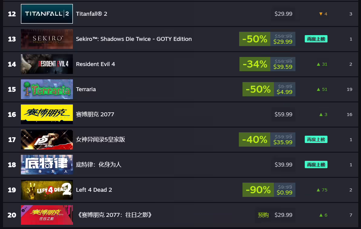Click the 赛博朋克 2077 yellow thumbnail
Screen dimensions: 361x229
click(47, 114)
